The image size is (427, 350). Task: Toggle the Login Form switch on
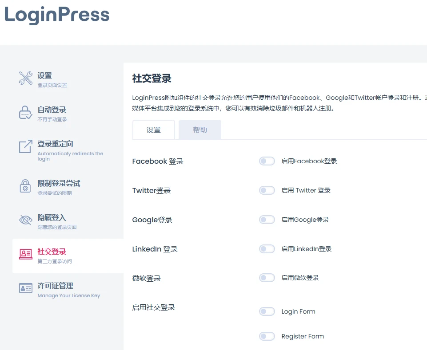coord(267,311)
